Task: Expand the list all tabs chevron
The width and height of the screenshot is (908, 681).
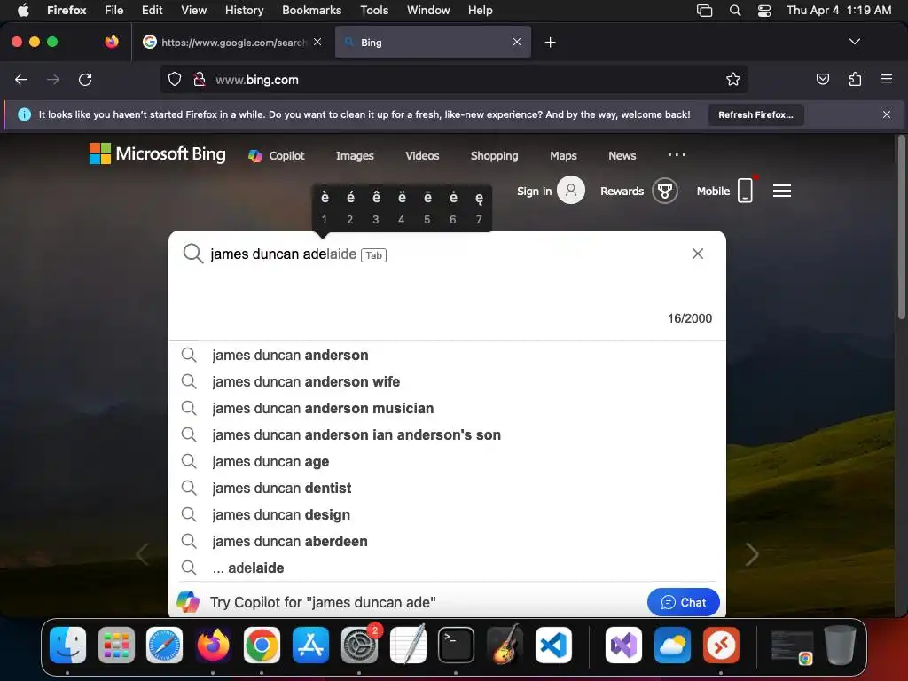Action: coord(854,42)
